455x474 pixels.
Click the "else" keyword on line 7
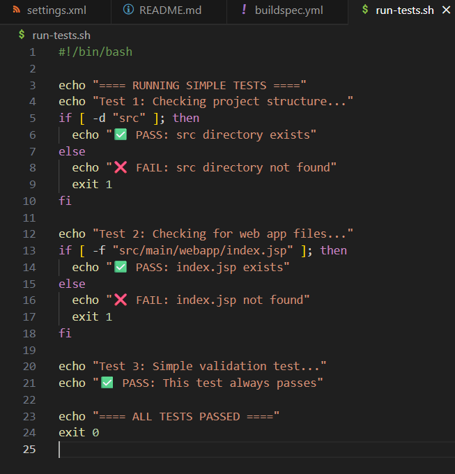[x=72, y=151]
